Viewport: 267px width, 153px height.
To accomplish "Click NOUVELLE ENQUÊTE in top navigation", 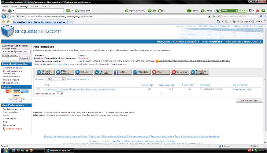I will point(186,42).
